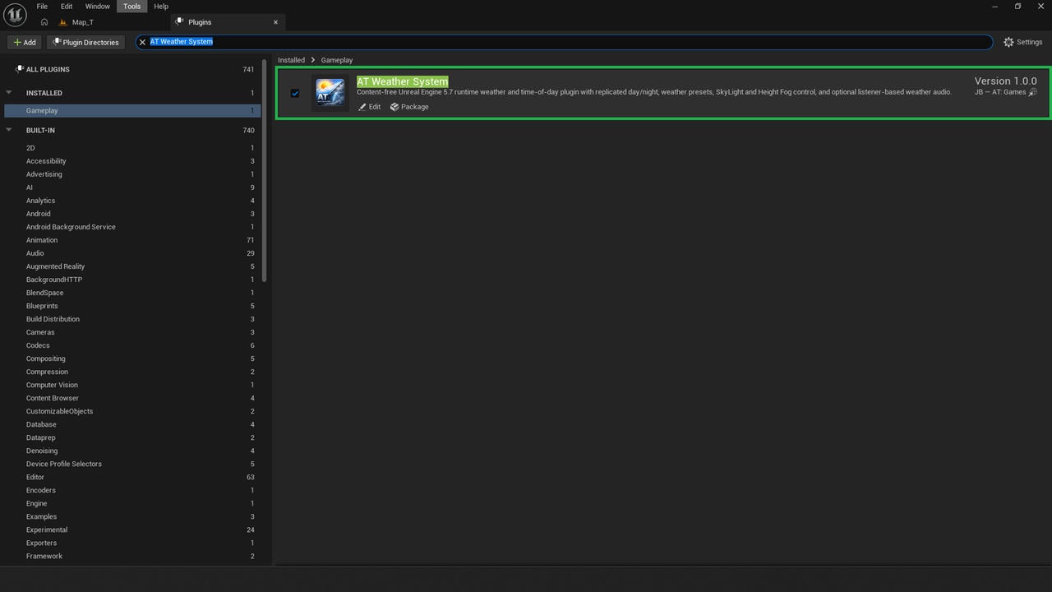
Task: Open the Window menu
Action: pos(98,7)
